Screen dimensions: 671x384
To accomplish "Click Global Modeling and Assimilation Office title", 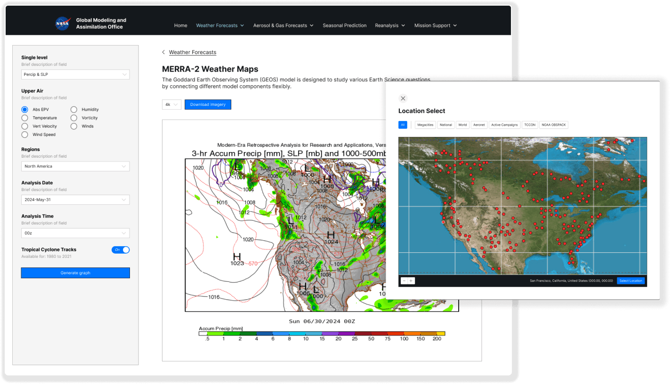I will point(101,24).
